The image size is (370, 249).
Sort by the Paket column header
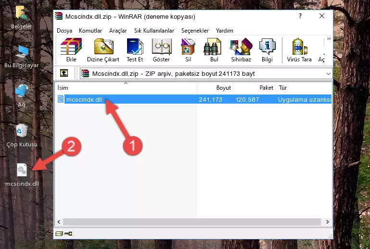point(255,88)
